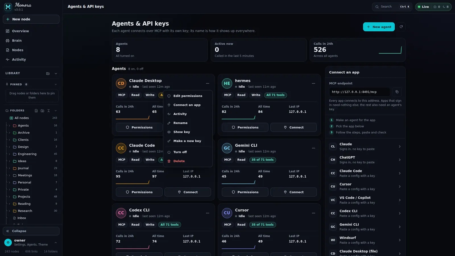
Task: Expand the Engineering folder
Action: pyautogui.click(x=9, y=154)
